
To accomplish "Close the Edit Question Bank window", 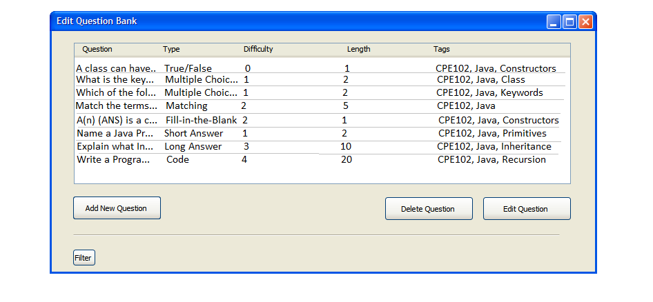I will tap(585, 22).
